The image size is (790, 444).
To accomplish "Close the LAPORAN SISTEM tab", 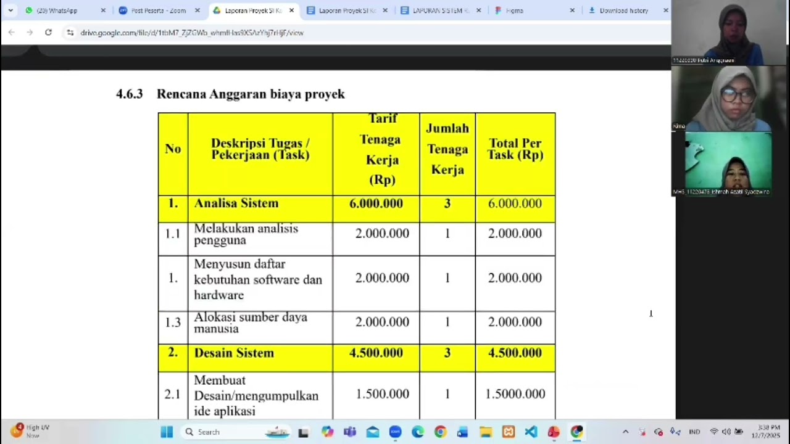I will pos(478,10).
